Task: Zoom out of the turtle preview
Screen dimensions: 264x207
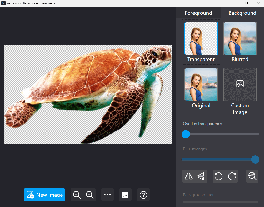Action: click(77, 195)
